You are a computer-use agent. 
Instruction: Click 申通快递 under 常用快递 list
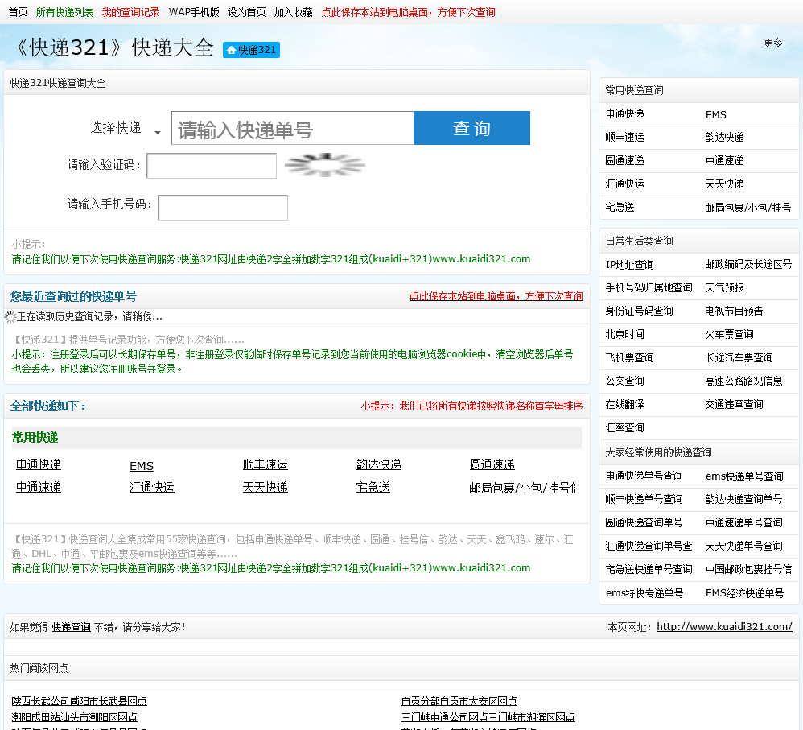[x=39, y=464]
